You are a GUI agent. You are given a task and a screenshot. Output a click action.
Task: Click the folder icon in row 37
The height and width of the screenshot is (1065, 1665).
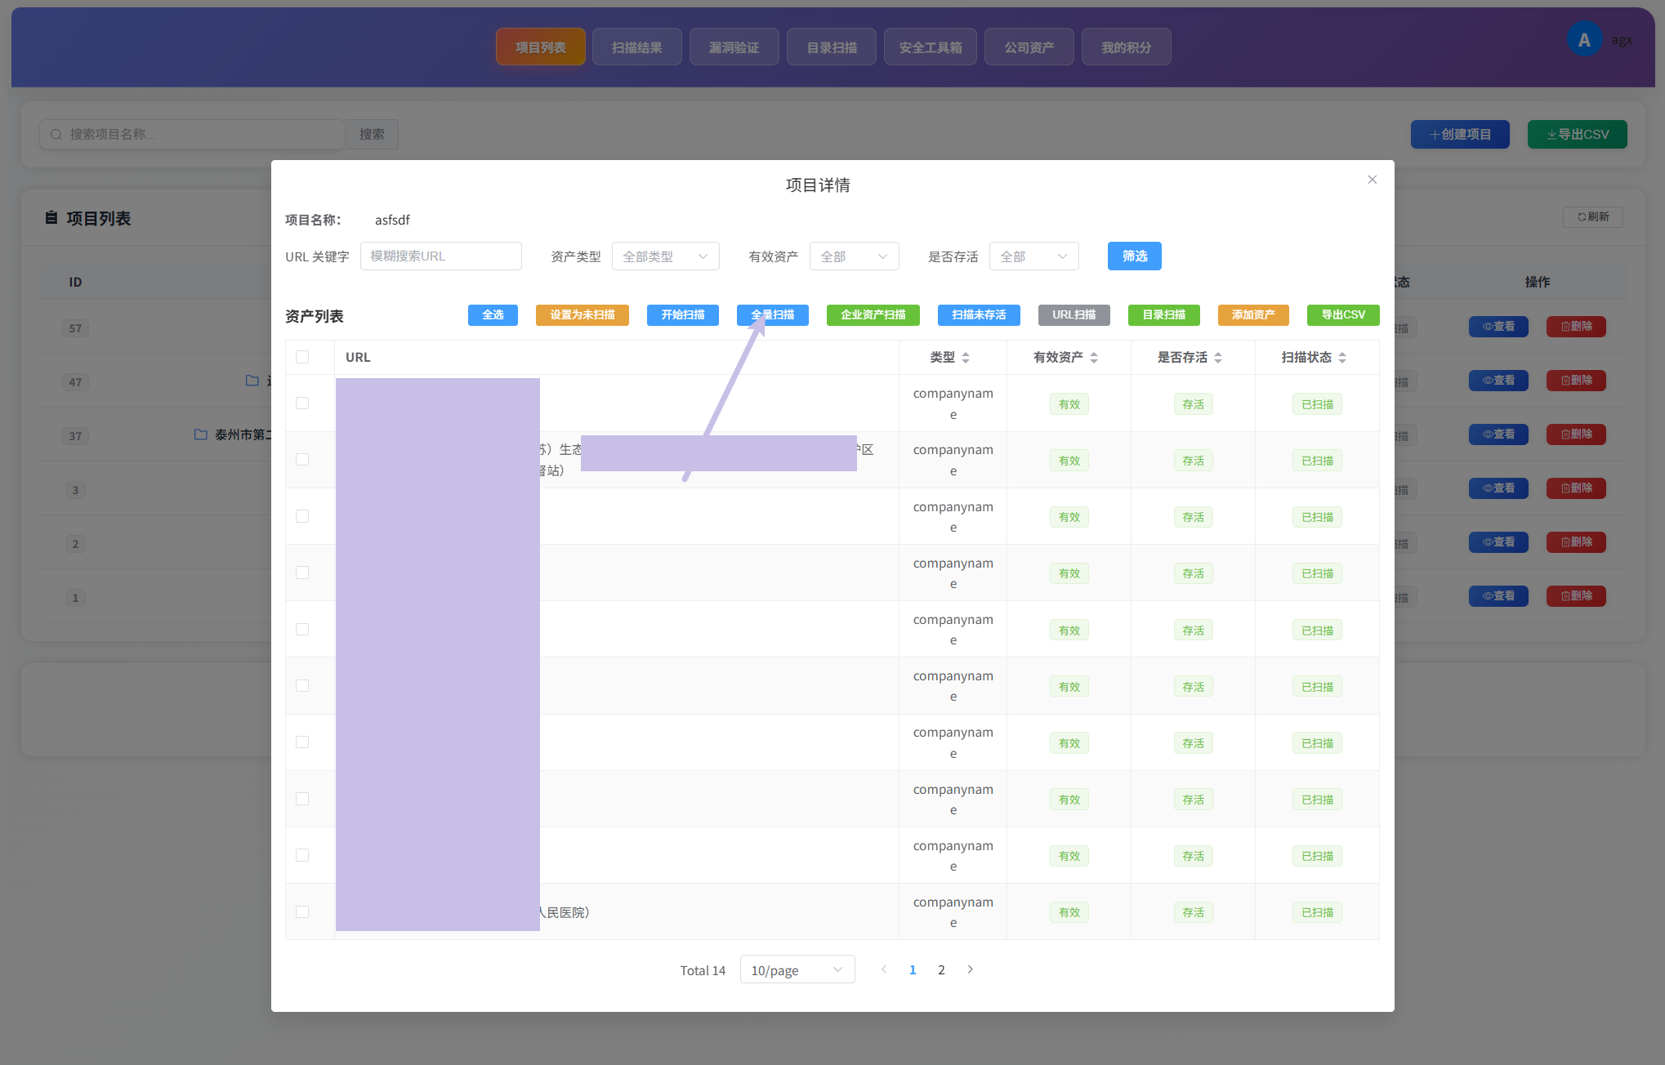(200, 434)
